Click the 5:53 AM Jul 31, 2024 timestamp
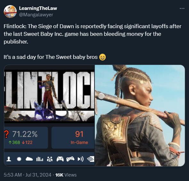189x181 pixels. point(28,175)
